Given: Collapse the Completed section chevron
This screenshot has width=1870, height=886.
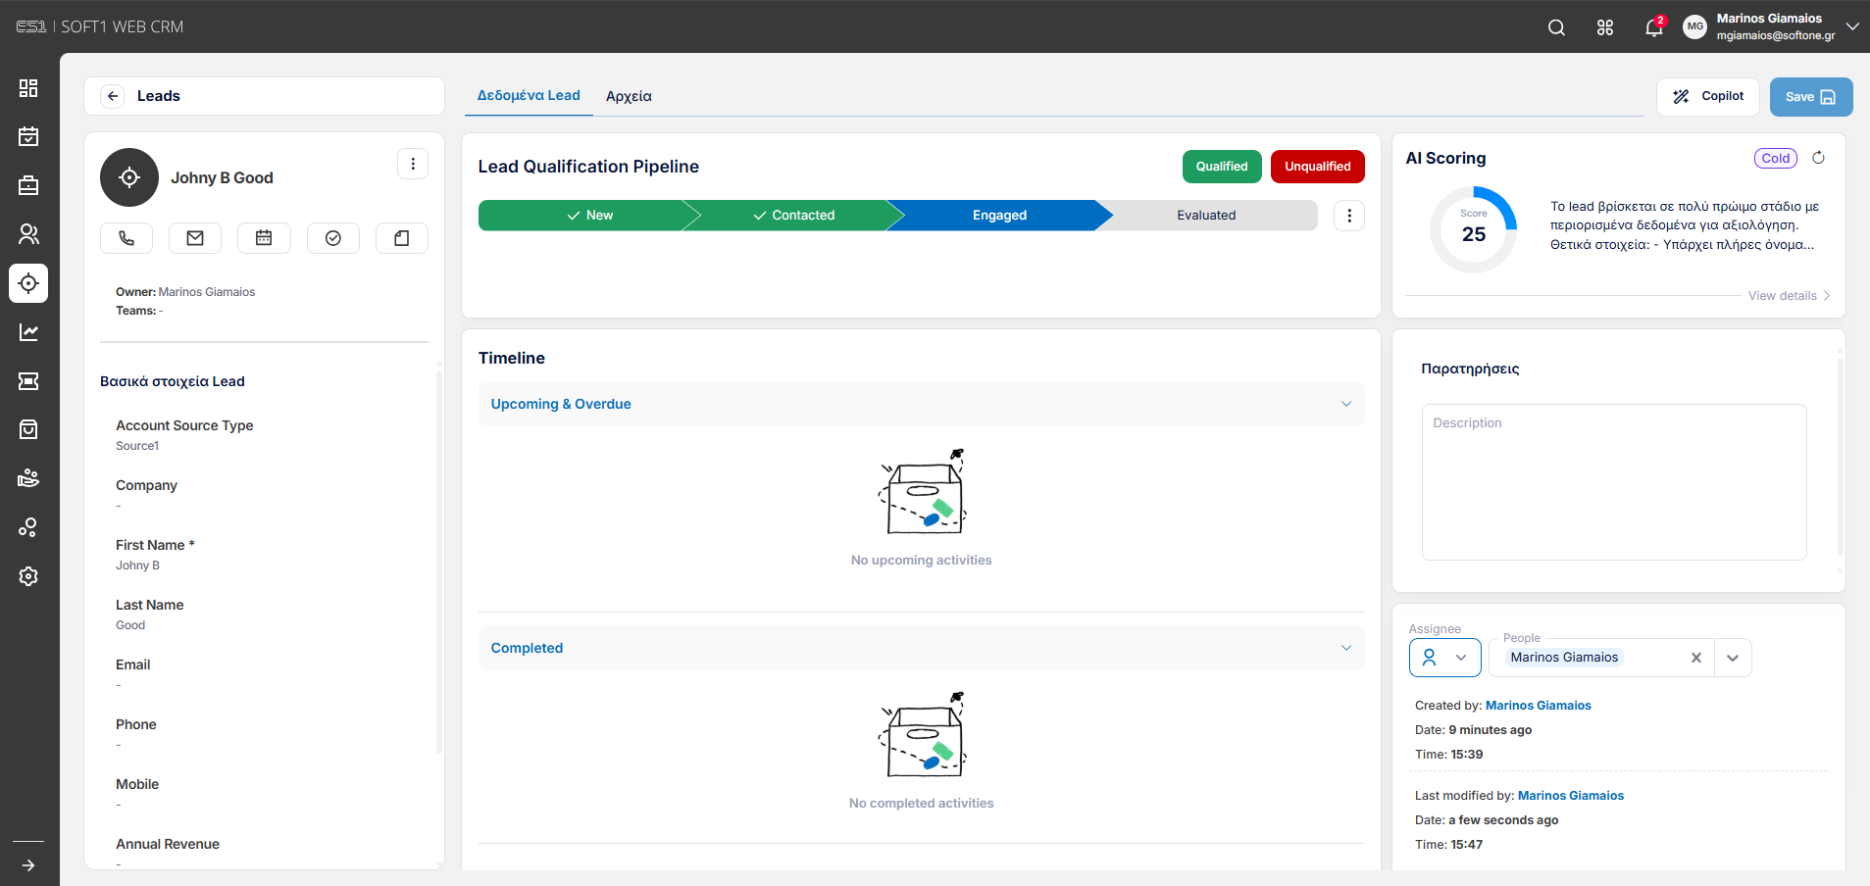Looking at the screenshot, I should click(x=1346, y=648).
